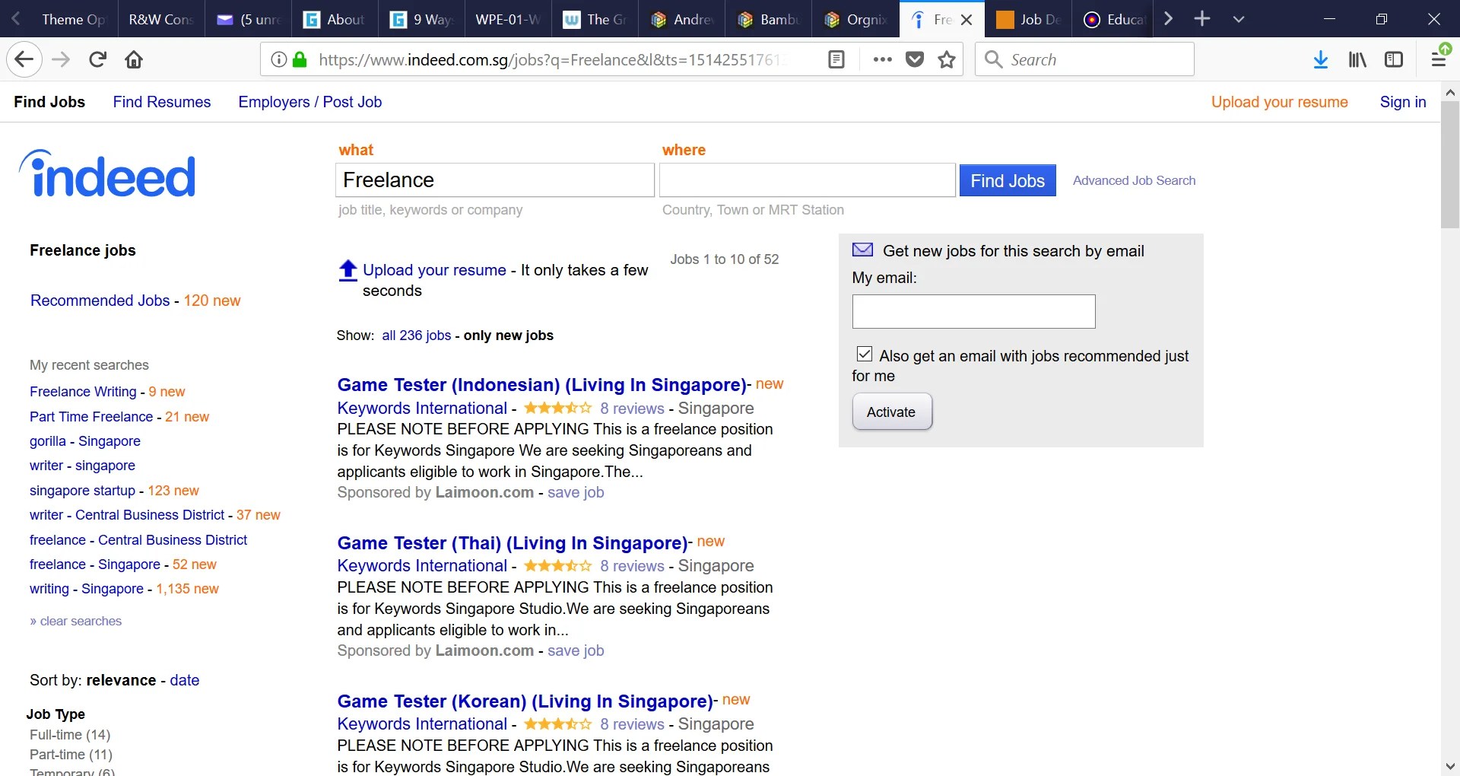This screenshot has height=776, width=1460.
Task: Reload the current page
Action: point(97,59)
